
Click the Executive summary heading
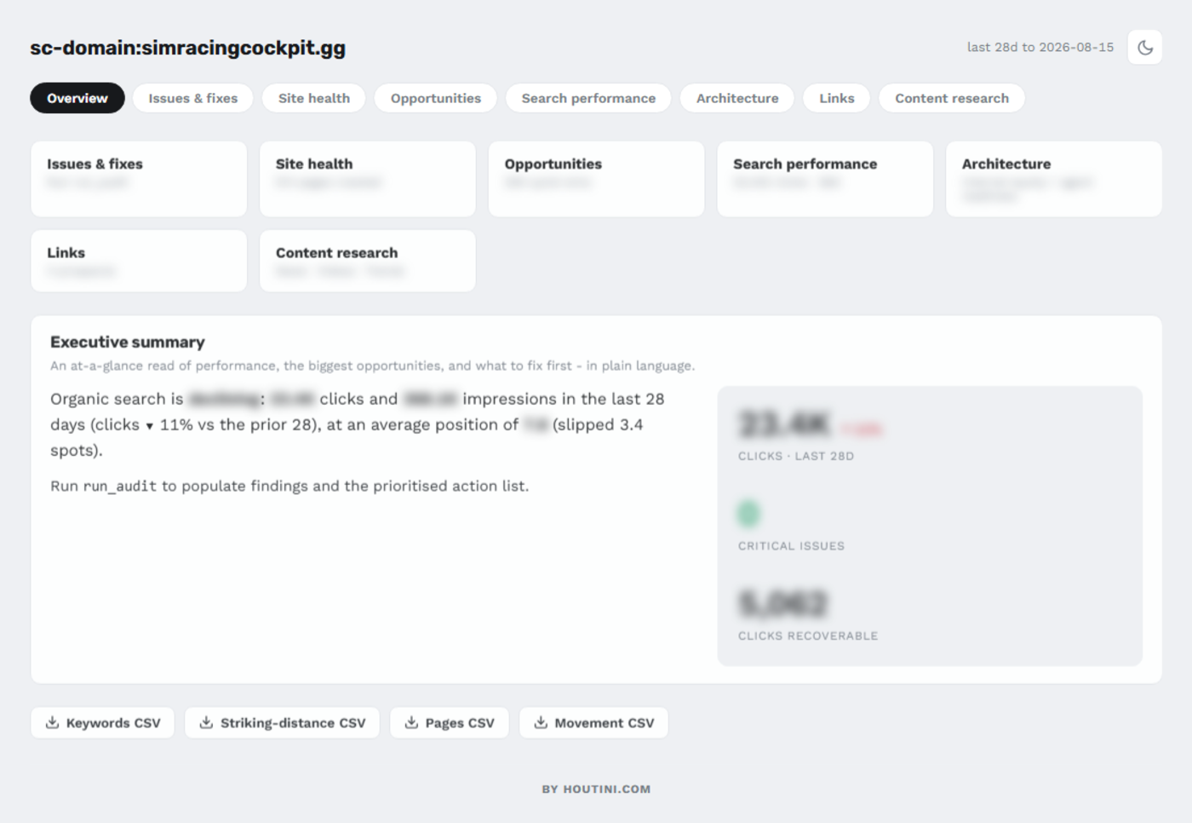[128, 342]
